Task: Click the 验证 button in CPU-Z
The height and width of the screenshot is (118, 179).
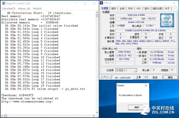Action: tap(155, 77)
